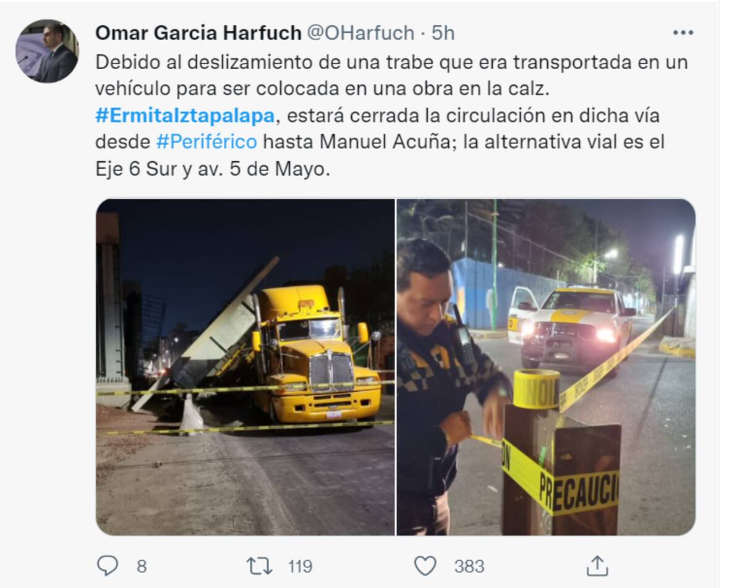
Task: Click the like count of 383
Action: [x=469, y=566]
